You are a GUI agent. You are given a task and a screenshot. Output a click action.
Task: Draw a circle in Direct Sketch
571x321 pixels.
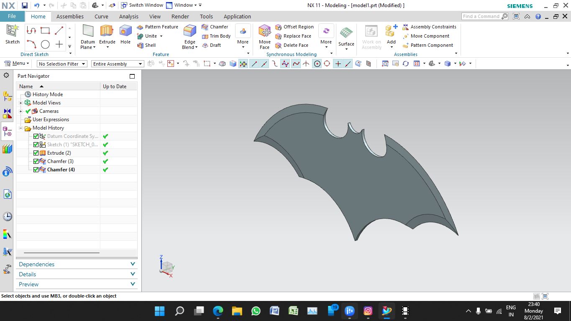(45, 44)
